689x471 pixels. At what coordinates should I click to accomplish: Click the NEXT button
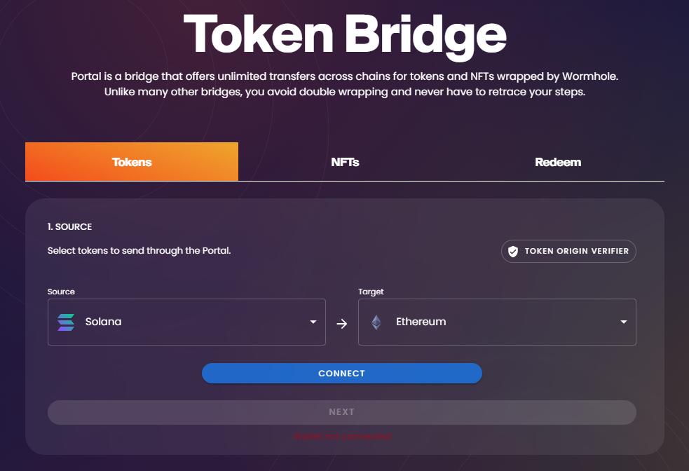(x=341, y=412)
